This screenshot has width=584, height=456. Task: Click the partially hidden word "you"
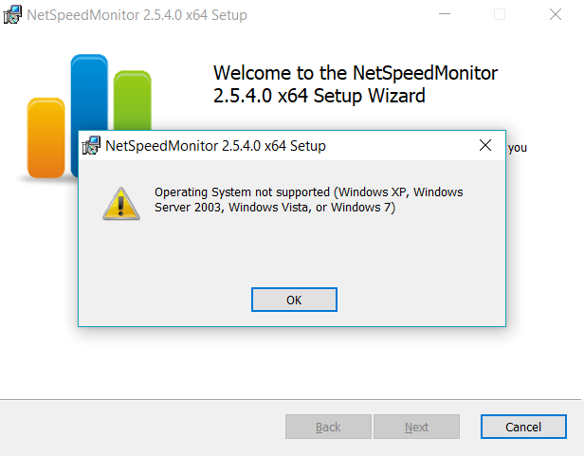518,148
